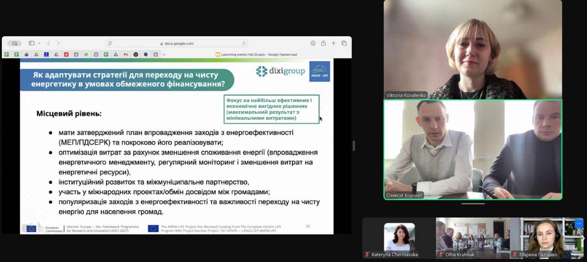587x262 pixels.
Task: Click the page reader icon in address bar
Action: [110, 44]
